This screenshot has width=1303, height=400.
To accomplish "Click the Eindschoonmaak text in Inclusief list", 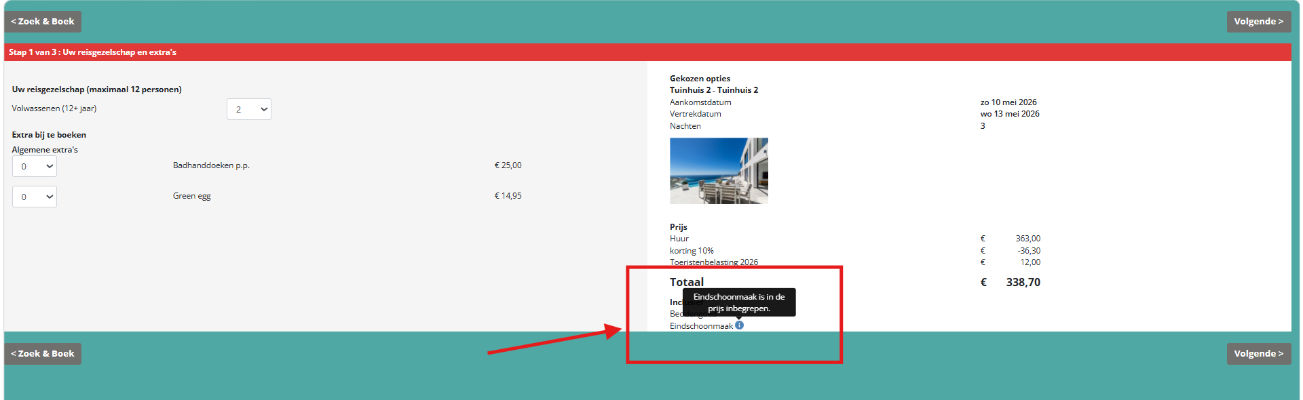I will [701, 326].
